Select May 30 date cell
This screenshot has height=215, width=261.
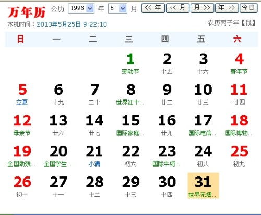(x=167, y=186)
